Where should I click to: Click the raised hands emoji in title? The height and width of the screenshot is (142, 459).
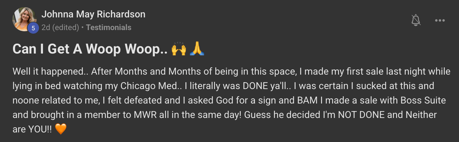(179, 49)
